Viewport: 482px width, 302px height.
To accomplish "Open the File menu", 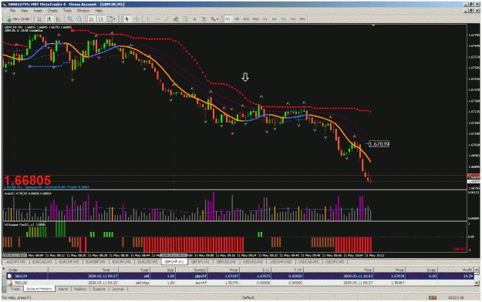I will [x=12, y=11].
